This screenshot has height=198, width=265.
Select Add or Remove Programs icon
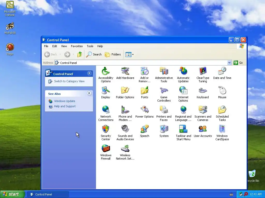(144, 71)
